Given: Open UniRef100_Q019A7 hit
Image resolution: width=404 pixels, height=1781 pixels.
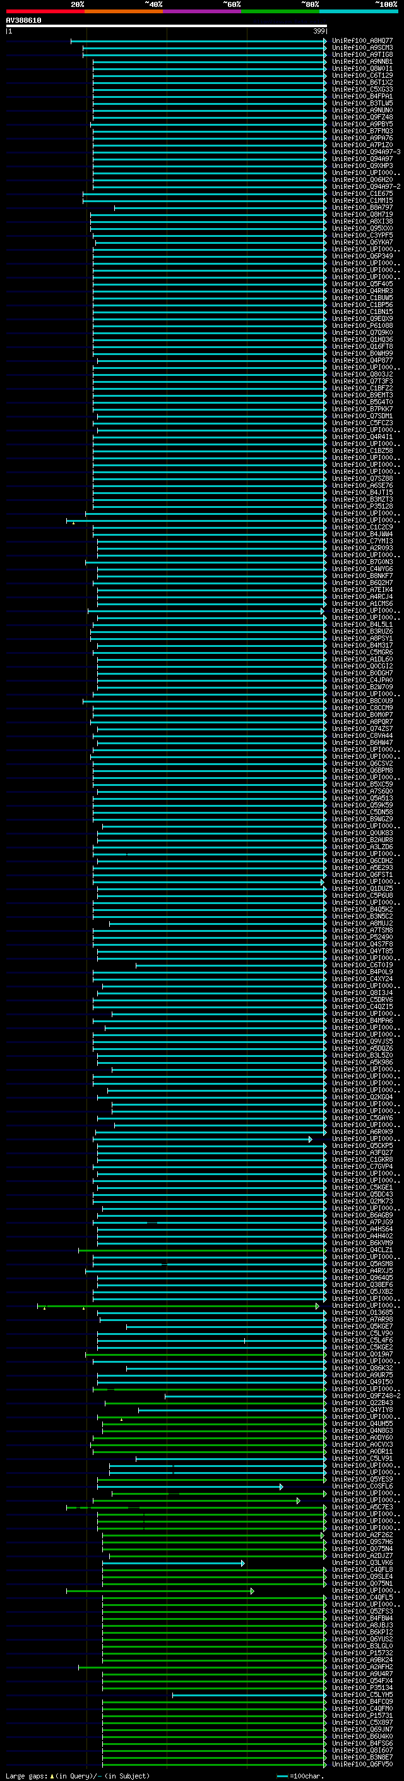Looking at the screenshot, I should pyautogui.click(x=362, y=1355).
